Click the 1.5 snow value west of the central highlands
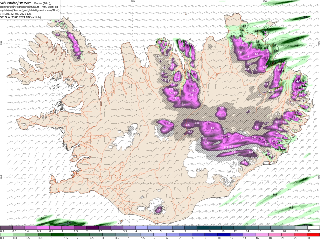Viewport: 320px width, 240px height. pyautogui.click(x=168, y=123)
